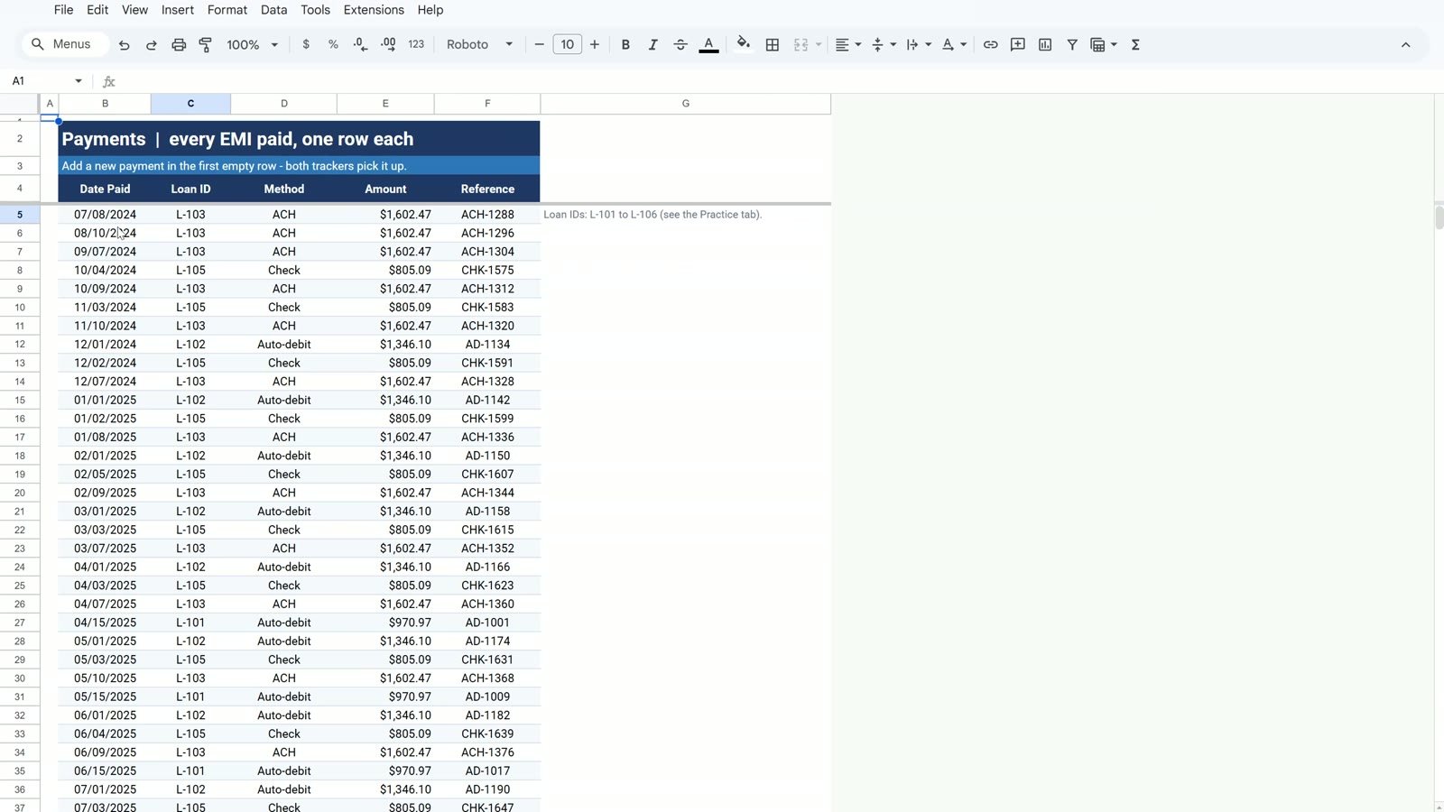Select column C header
1444x812 pixels.
[x=190, y=104]
